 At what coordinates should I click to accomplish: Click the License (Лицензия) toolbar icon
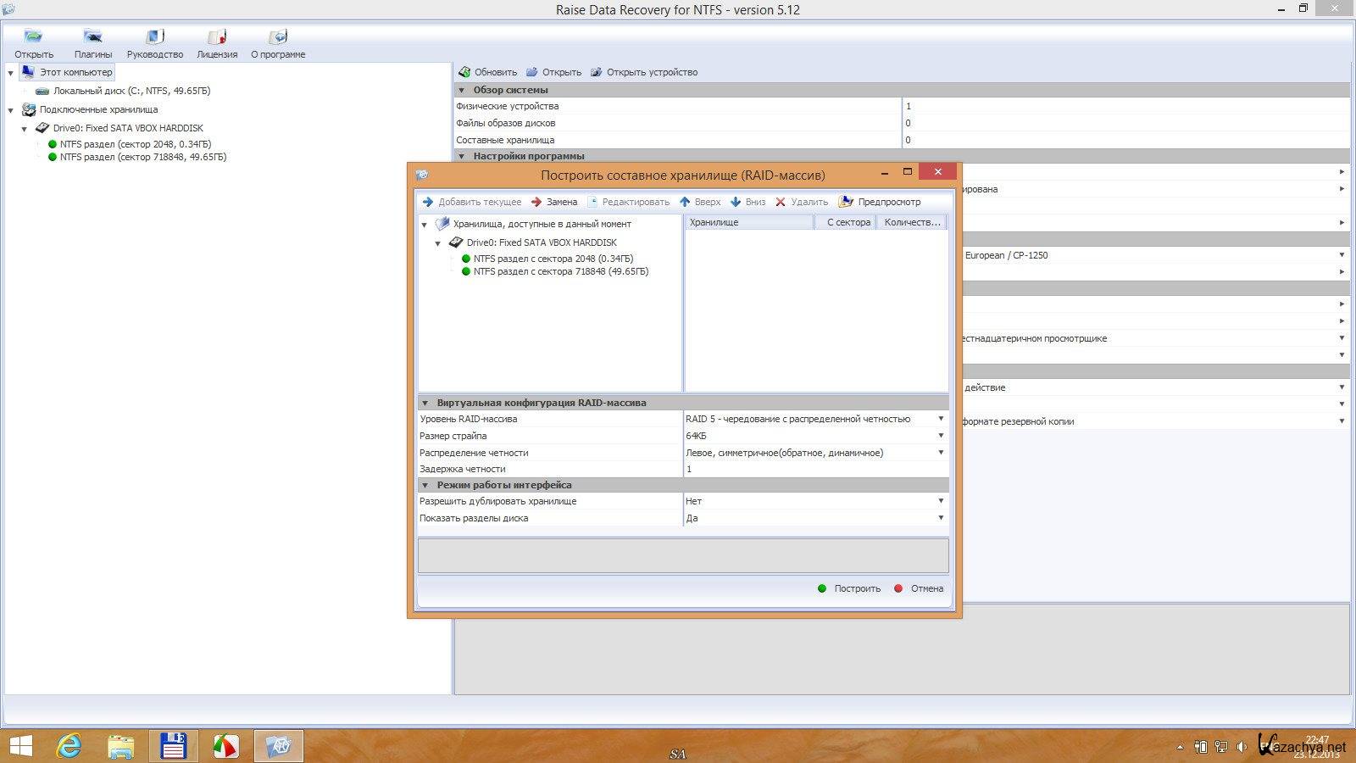tap(217, 37)
